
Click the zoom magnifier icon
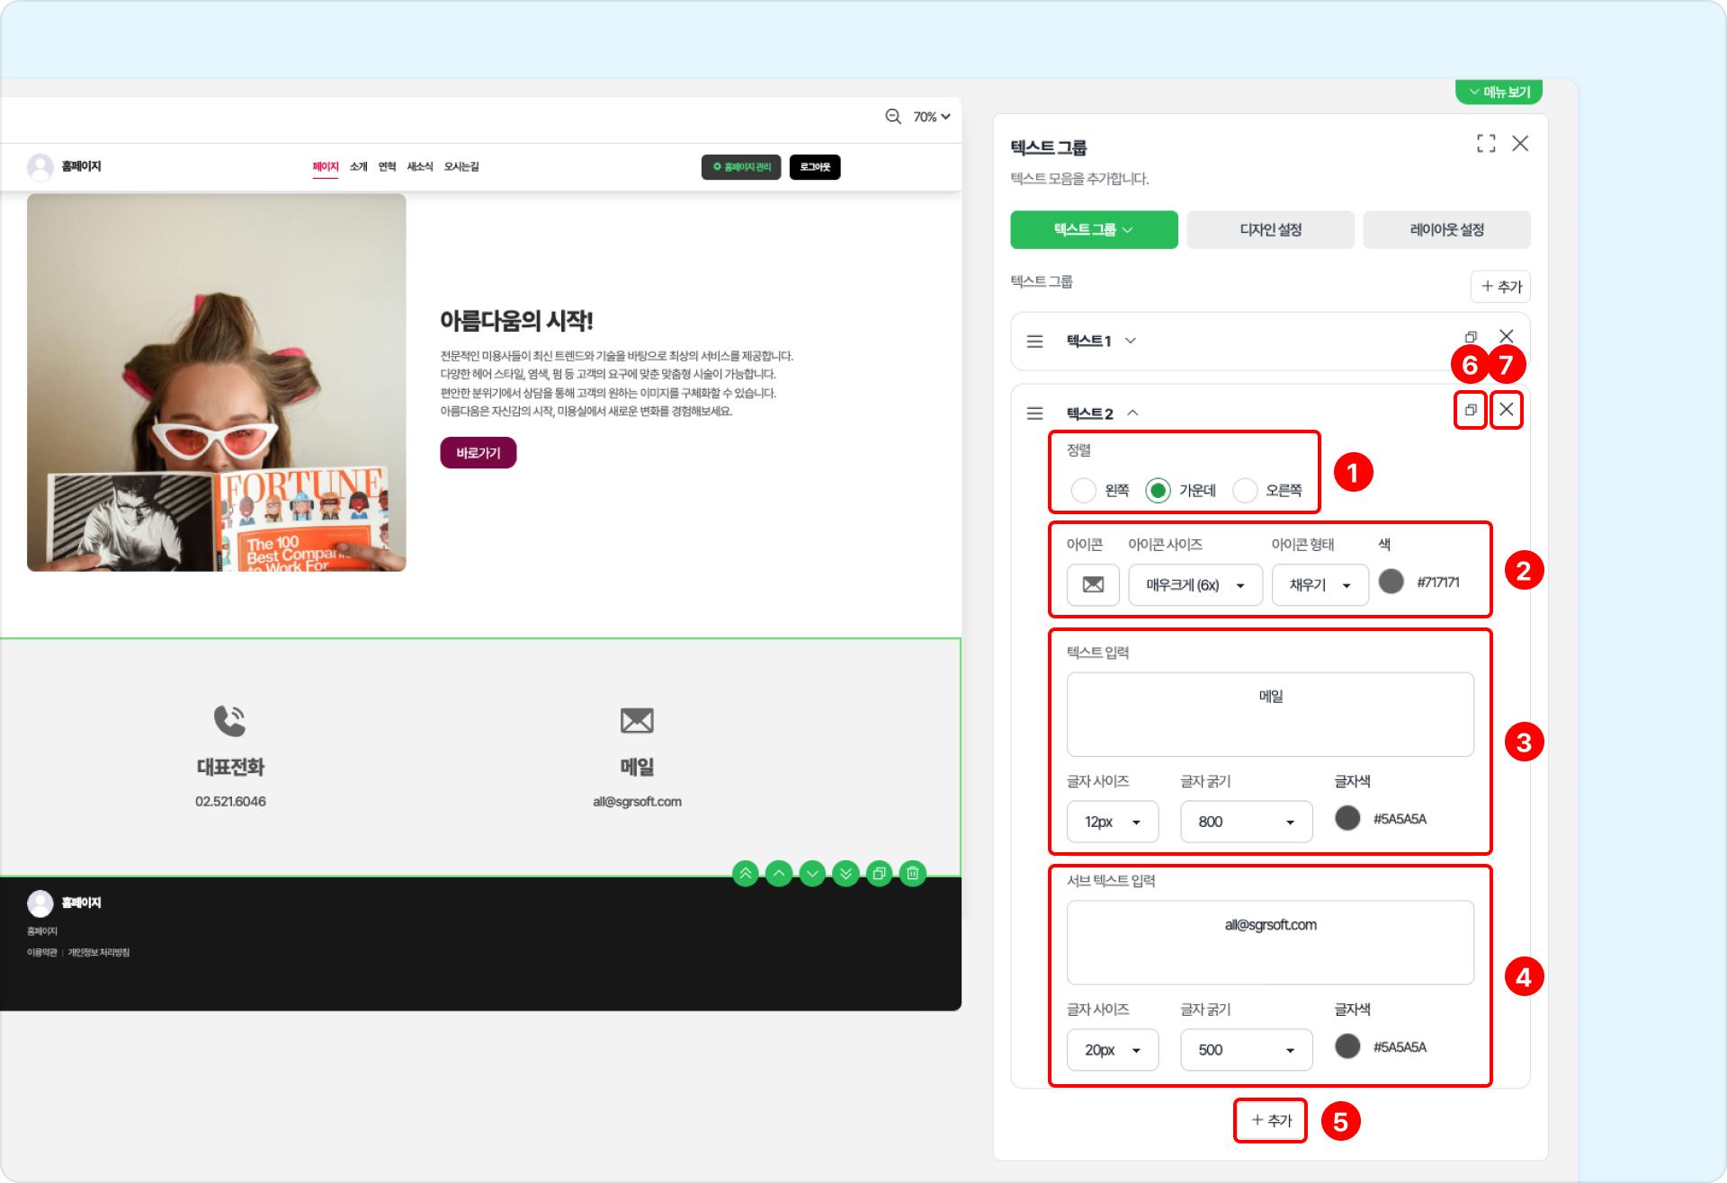pos(892,117)
